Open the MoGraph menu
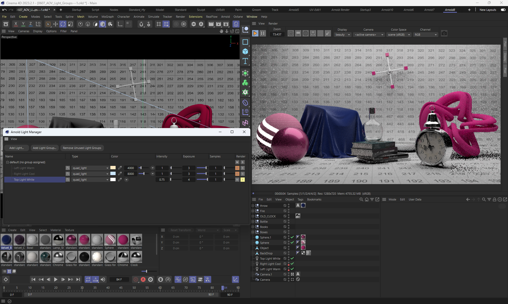Image resolution: width=508 pixels, height=304 pixels. (107, 17)
